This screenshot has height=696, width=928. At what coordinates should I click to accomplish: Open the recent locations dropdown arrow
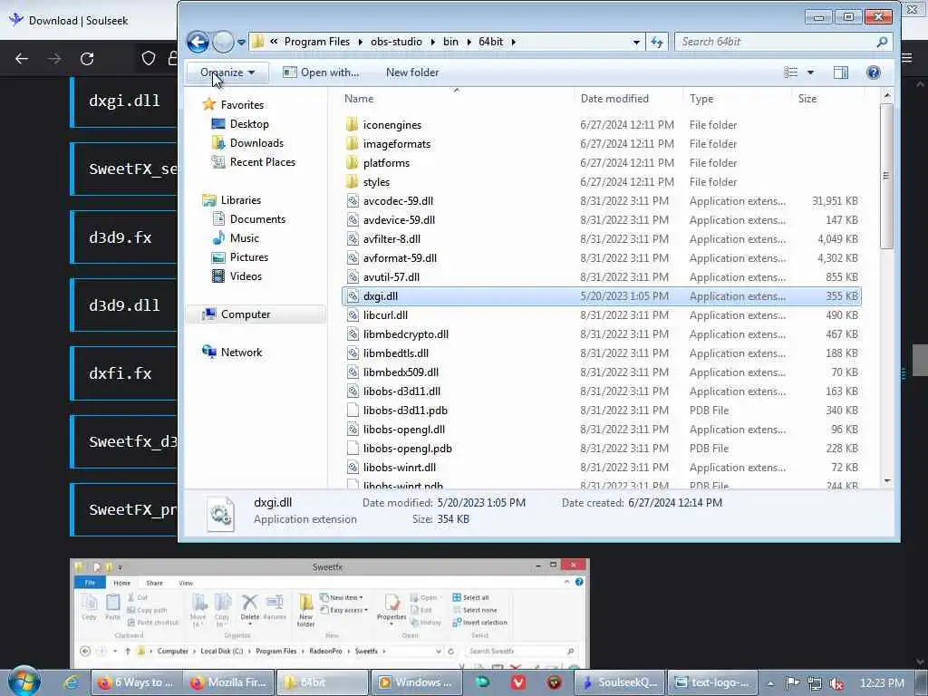click(241, 42)
